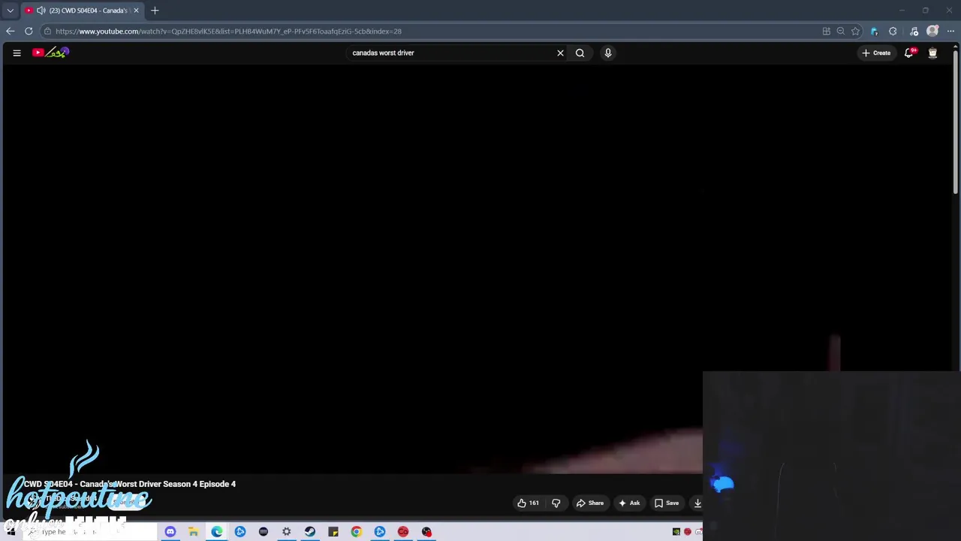The image size is (961, 541).
Task: Open the tab search dropdown arrow
Action: [x=10, y=11]
